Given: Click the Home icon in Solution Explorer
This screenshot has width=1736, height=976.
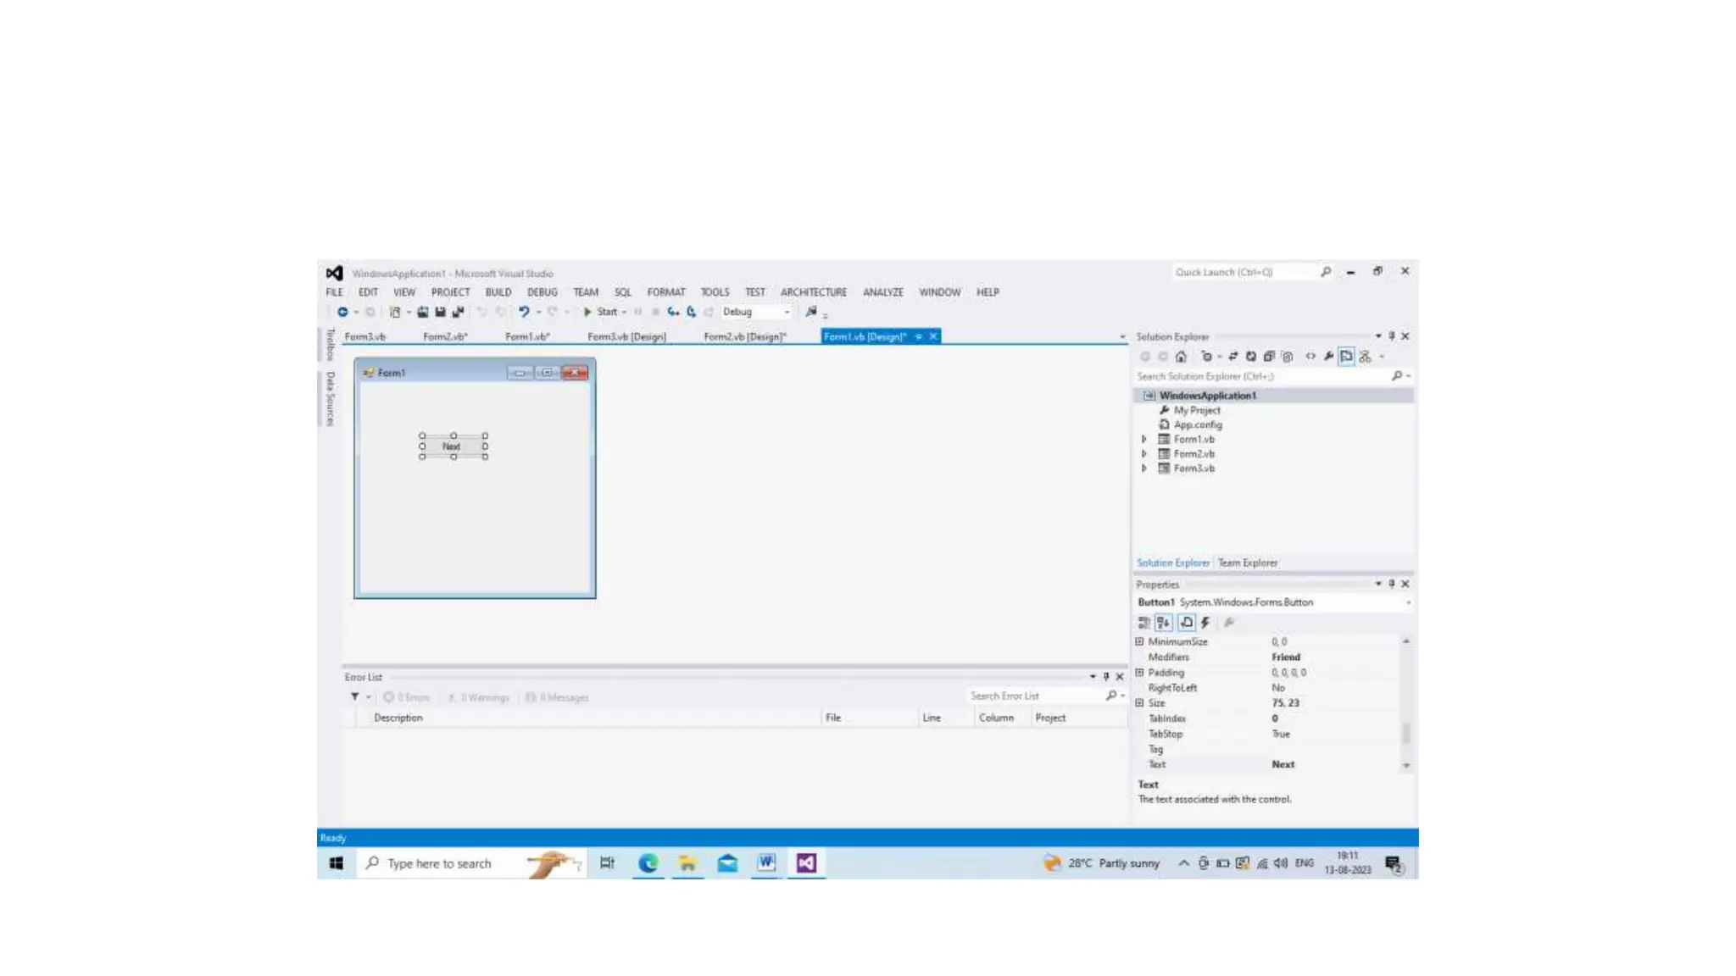Looking at the screenshot, I should pyautogui.click(x=1181, y=357).
